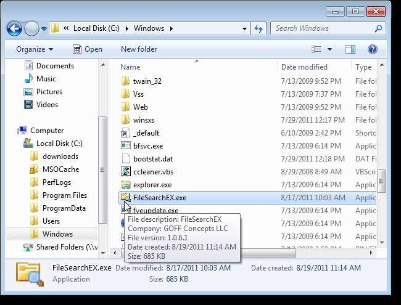Select the winsxs folder icon
This screenshot has height=305, width=401.
125,120
